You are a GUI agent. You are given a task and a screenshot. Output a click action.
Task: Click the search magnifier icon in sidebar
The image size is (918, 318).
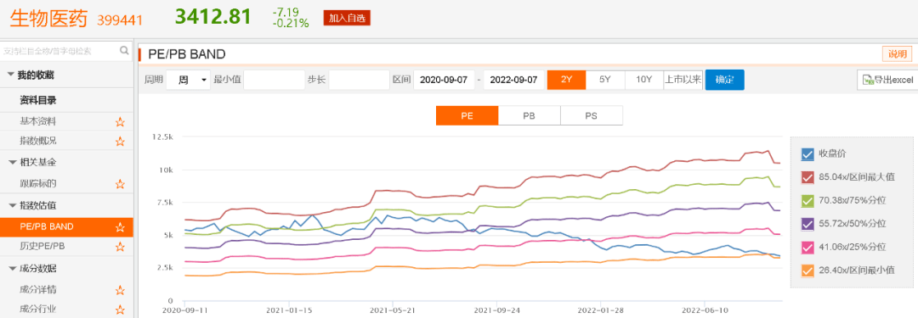point(124,50)
